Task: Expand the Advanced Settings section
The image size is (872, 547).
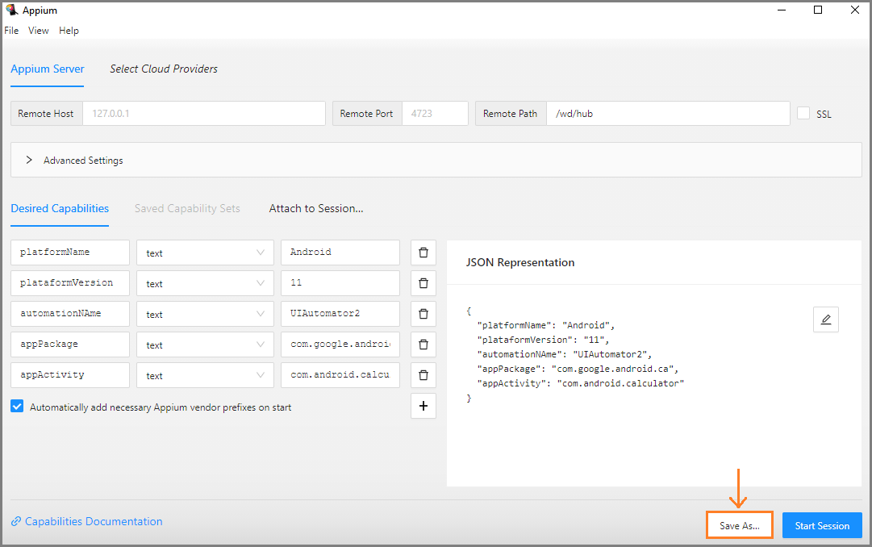Action: 30,160
